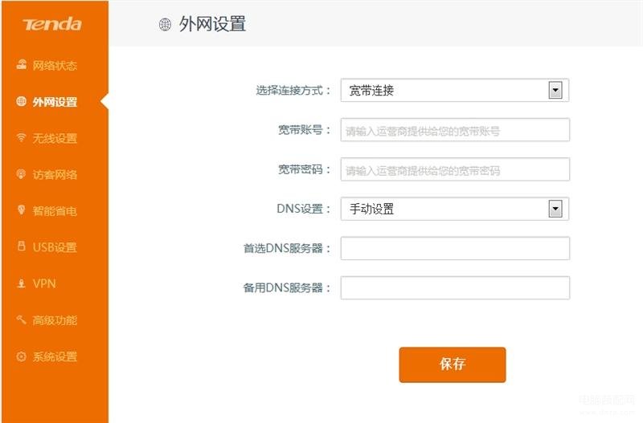The image size is (643, 423).
Task: Click the 外网设置 globe icon in the sidebar
Action: pos(22,101)
